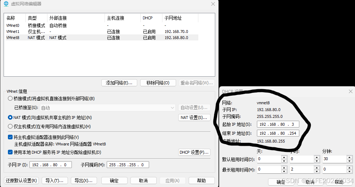This screenshot has width=355, height=187.
Task: Click the 类型 column header
Action: 36,18
